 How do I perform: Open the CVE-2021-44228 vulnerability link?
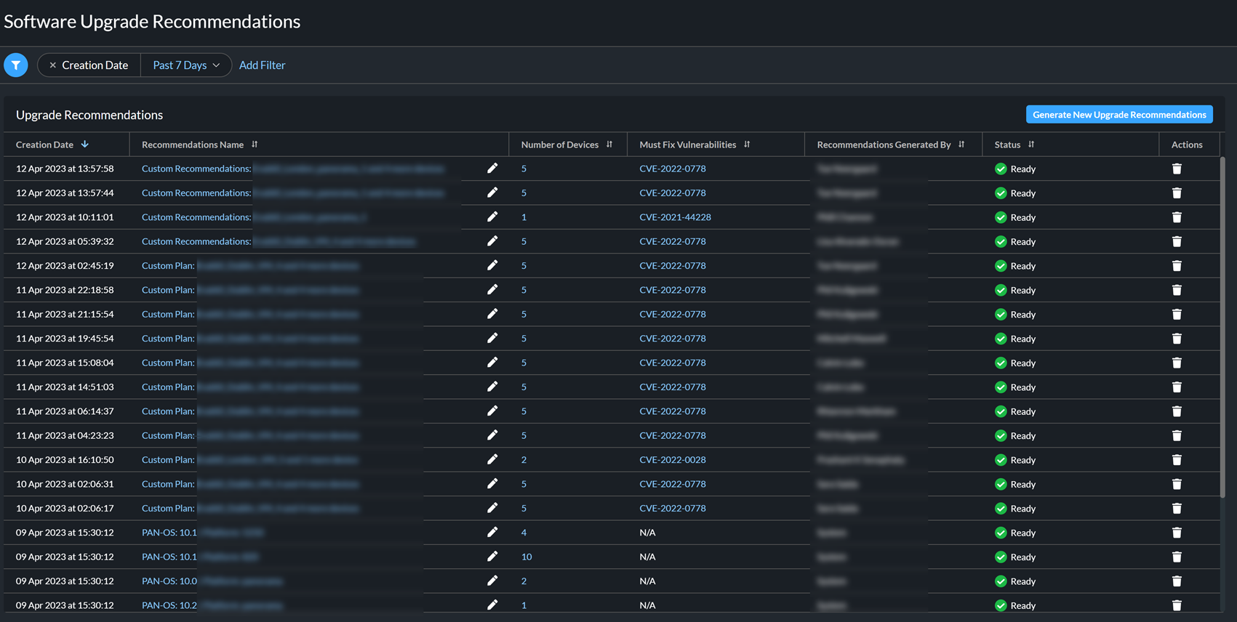(x=675, y=217)
